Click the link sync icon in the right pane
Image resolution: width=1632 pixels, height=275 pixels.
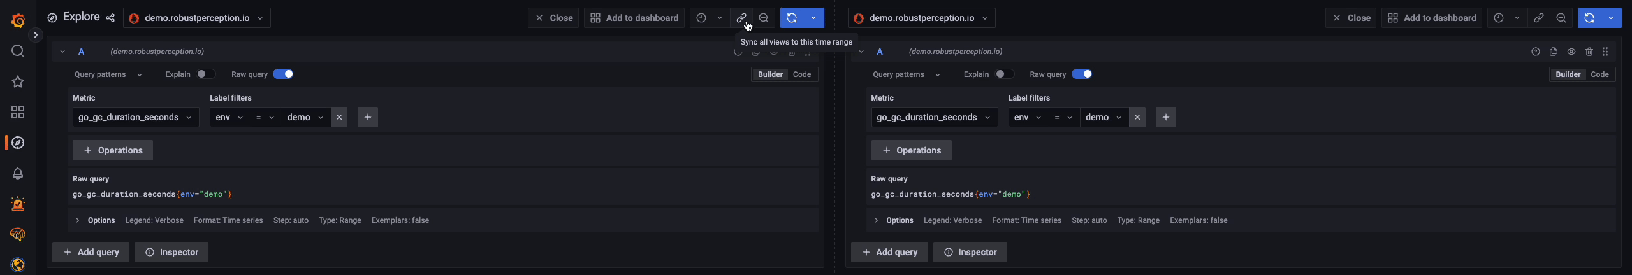tap(1538, 18)
